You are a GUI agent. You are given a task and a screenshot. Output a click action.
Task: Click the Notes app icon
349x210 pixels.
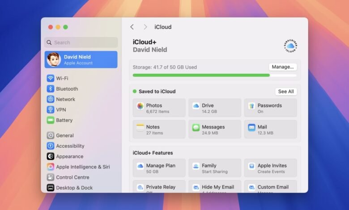click(140, 127)
